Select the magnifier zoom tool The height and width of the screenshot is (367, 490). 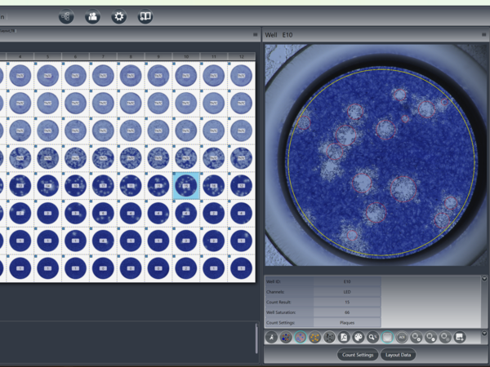click(x=373, y=337)
